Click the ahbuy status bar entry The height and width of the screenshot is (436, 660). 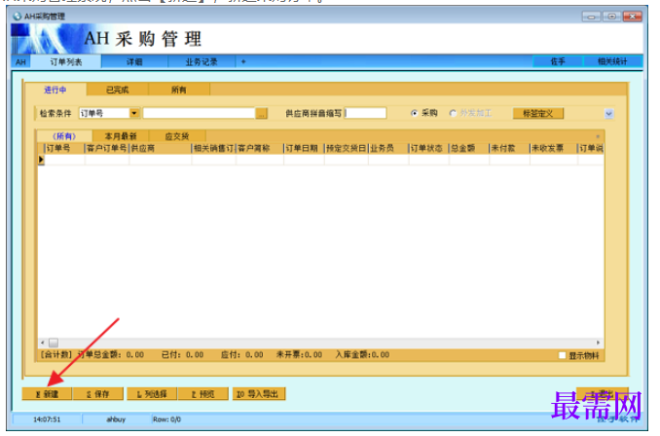pyautogui.click(x=116, y=419)
